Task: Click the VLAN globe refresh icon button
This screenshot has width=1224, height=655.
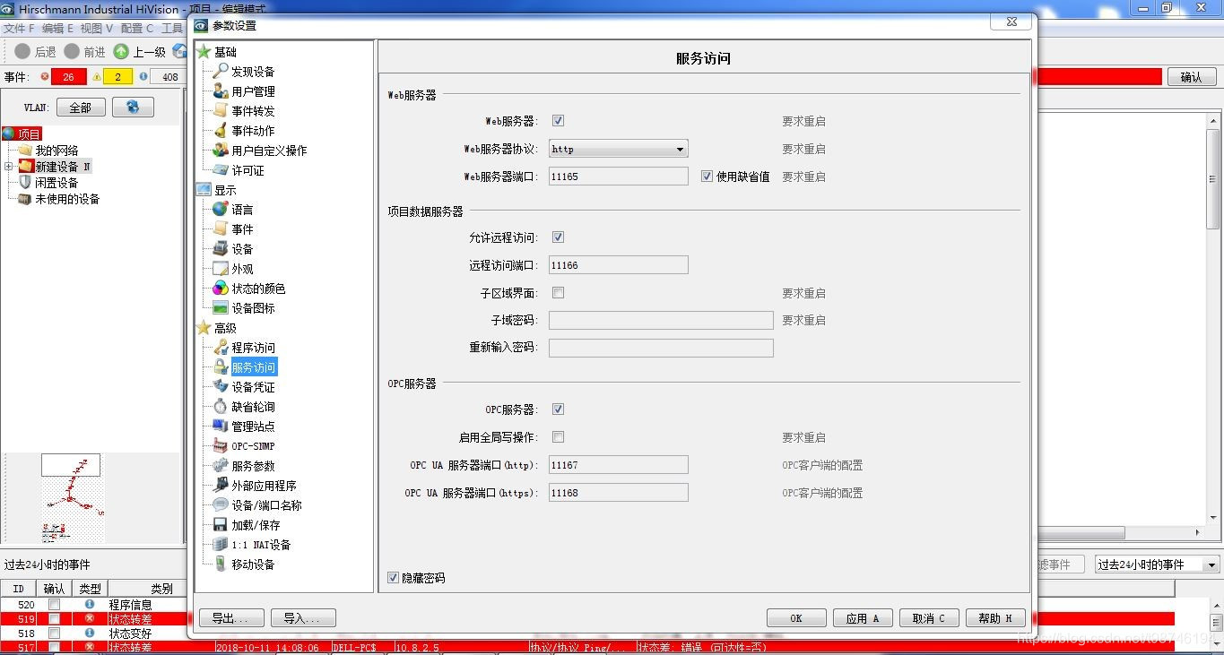Action: (133, 108)
